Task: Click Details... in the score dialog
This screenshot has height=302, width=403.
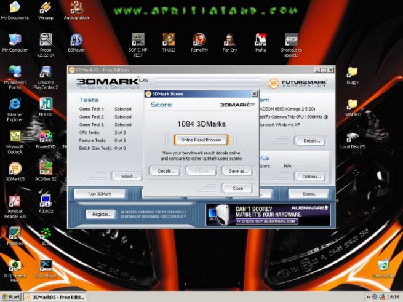Action: [165, 171]
